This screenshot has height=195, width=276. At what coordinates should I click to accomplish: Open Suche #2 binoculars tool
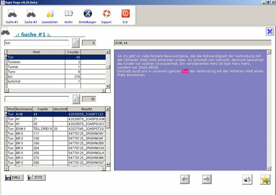[x=31, y=17]
